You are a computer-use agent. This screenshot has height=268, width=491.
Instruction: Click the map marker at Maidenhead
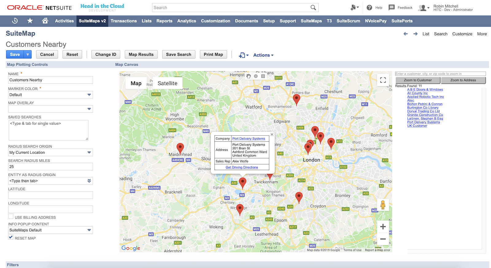click(180, 148)
